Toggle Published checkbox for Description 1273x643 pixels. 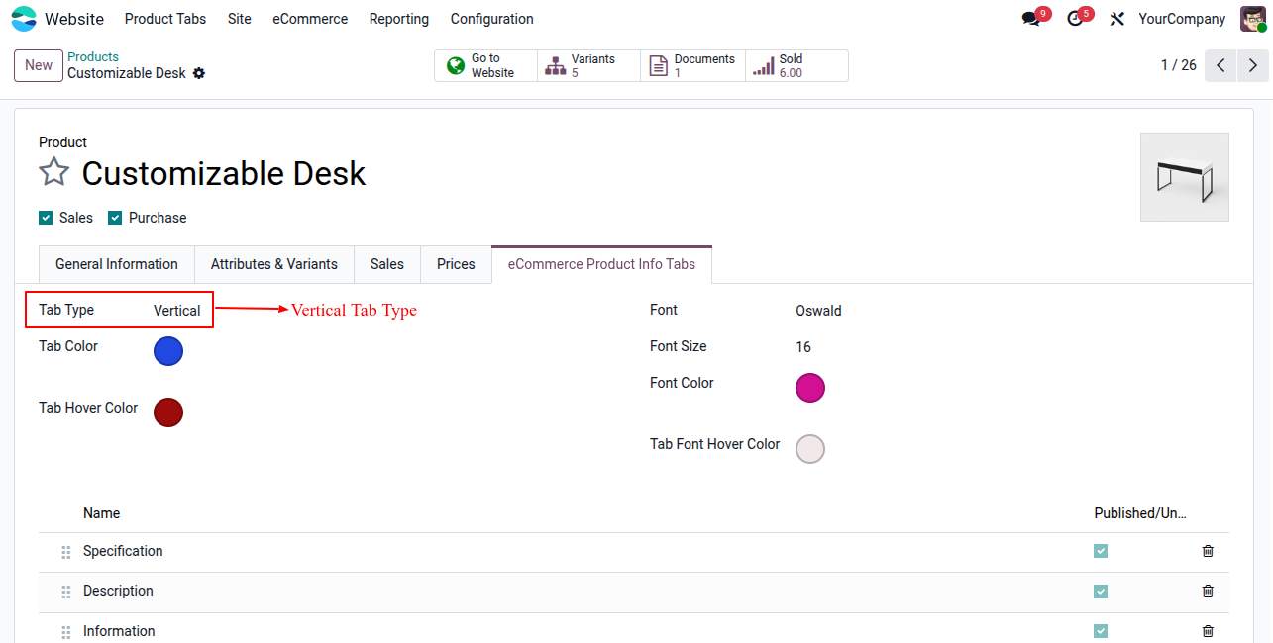[x=1101, y=591]
